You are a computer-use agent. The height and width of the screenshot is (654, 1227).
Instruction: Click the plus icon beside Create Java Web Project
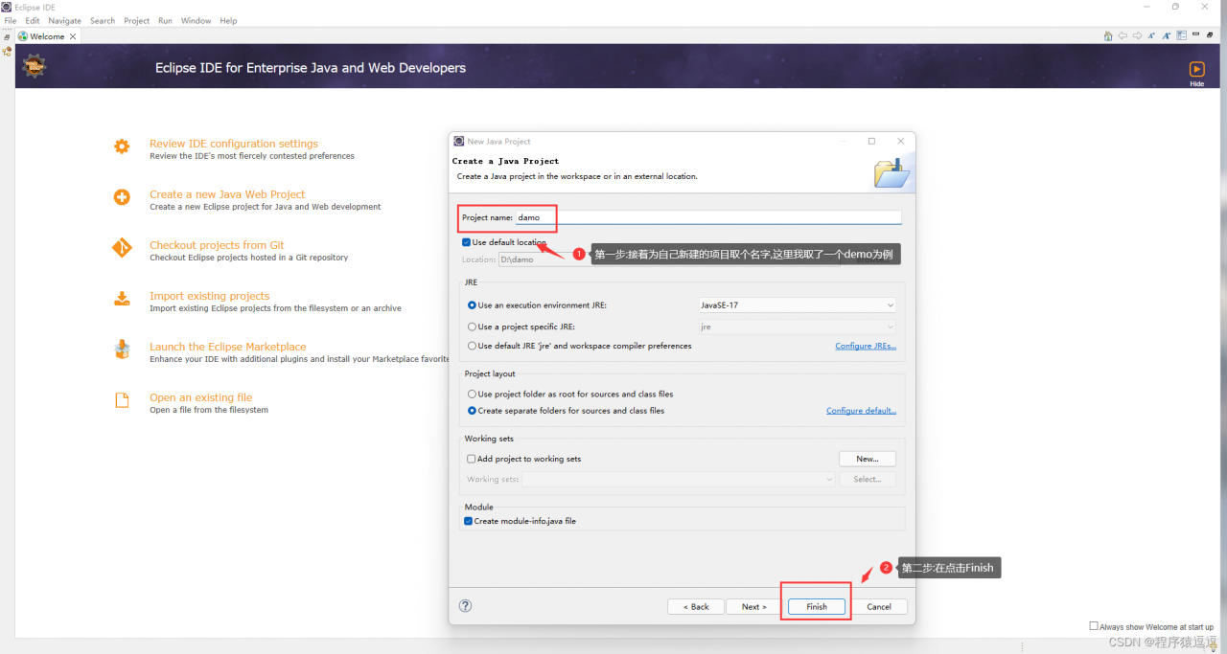(x=122, y=197)
